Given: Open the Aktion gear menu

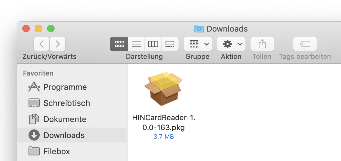Looking at the screenshot, I should coord(231,44).
